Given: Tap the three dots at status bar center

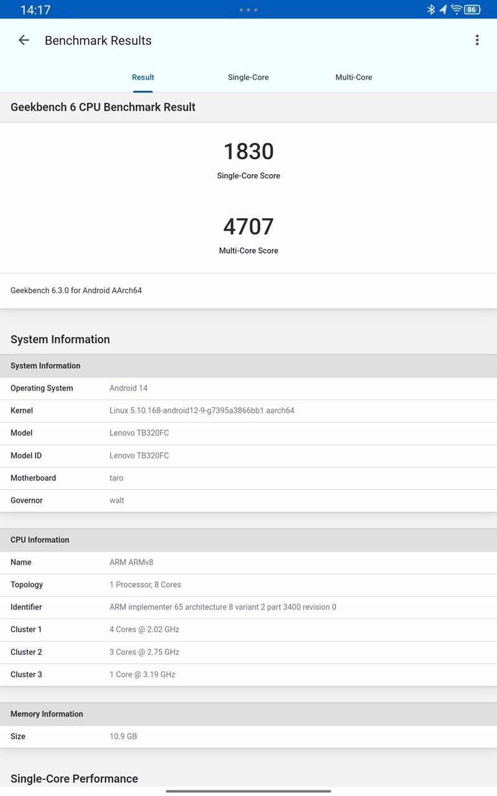Looking at the screenshot, I should [248, 10].
